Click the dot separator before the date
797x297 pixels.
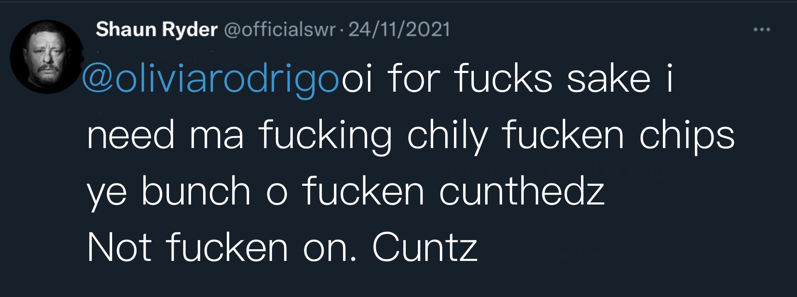click(342, 31)
